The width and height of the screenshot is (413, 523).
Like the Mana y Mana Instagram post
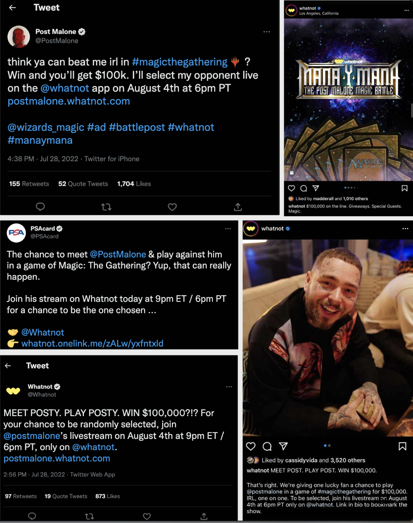point(292,188)
